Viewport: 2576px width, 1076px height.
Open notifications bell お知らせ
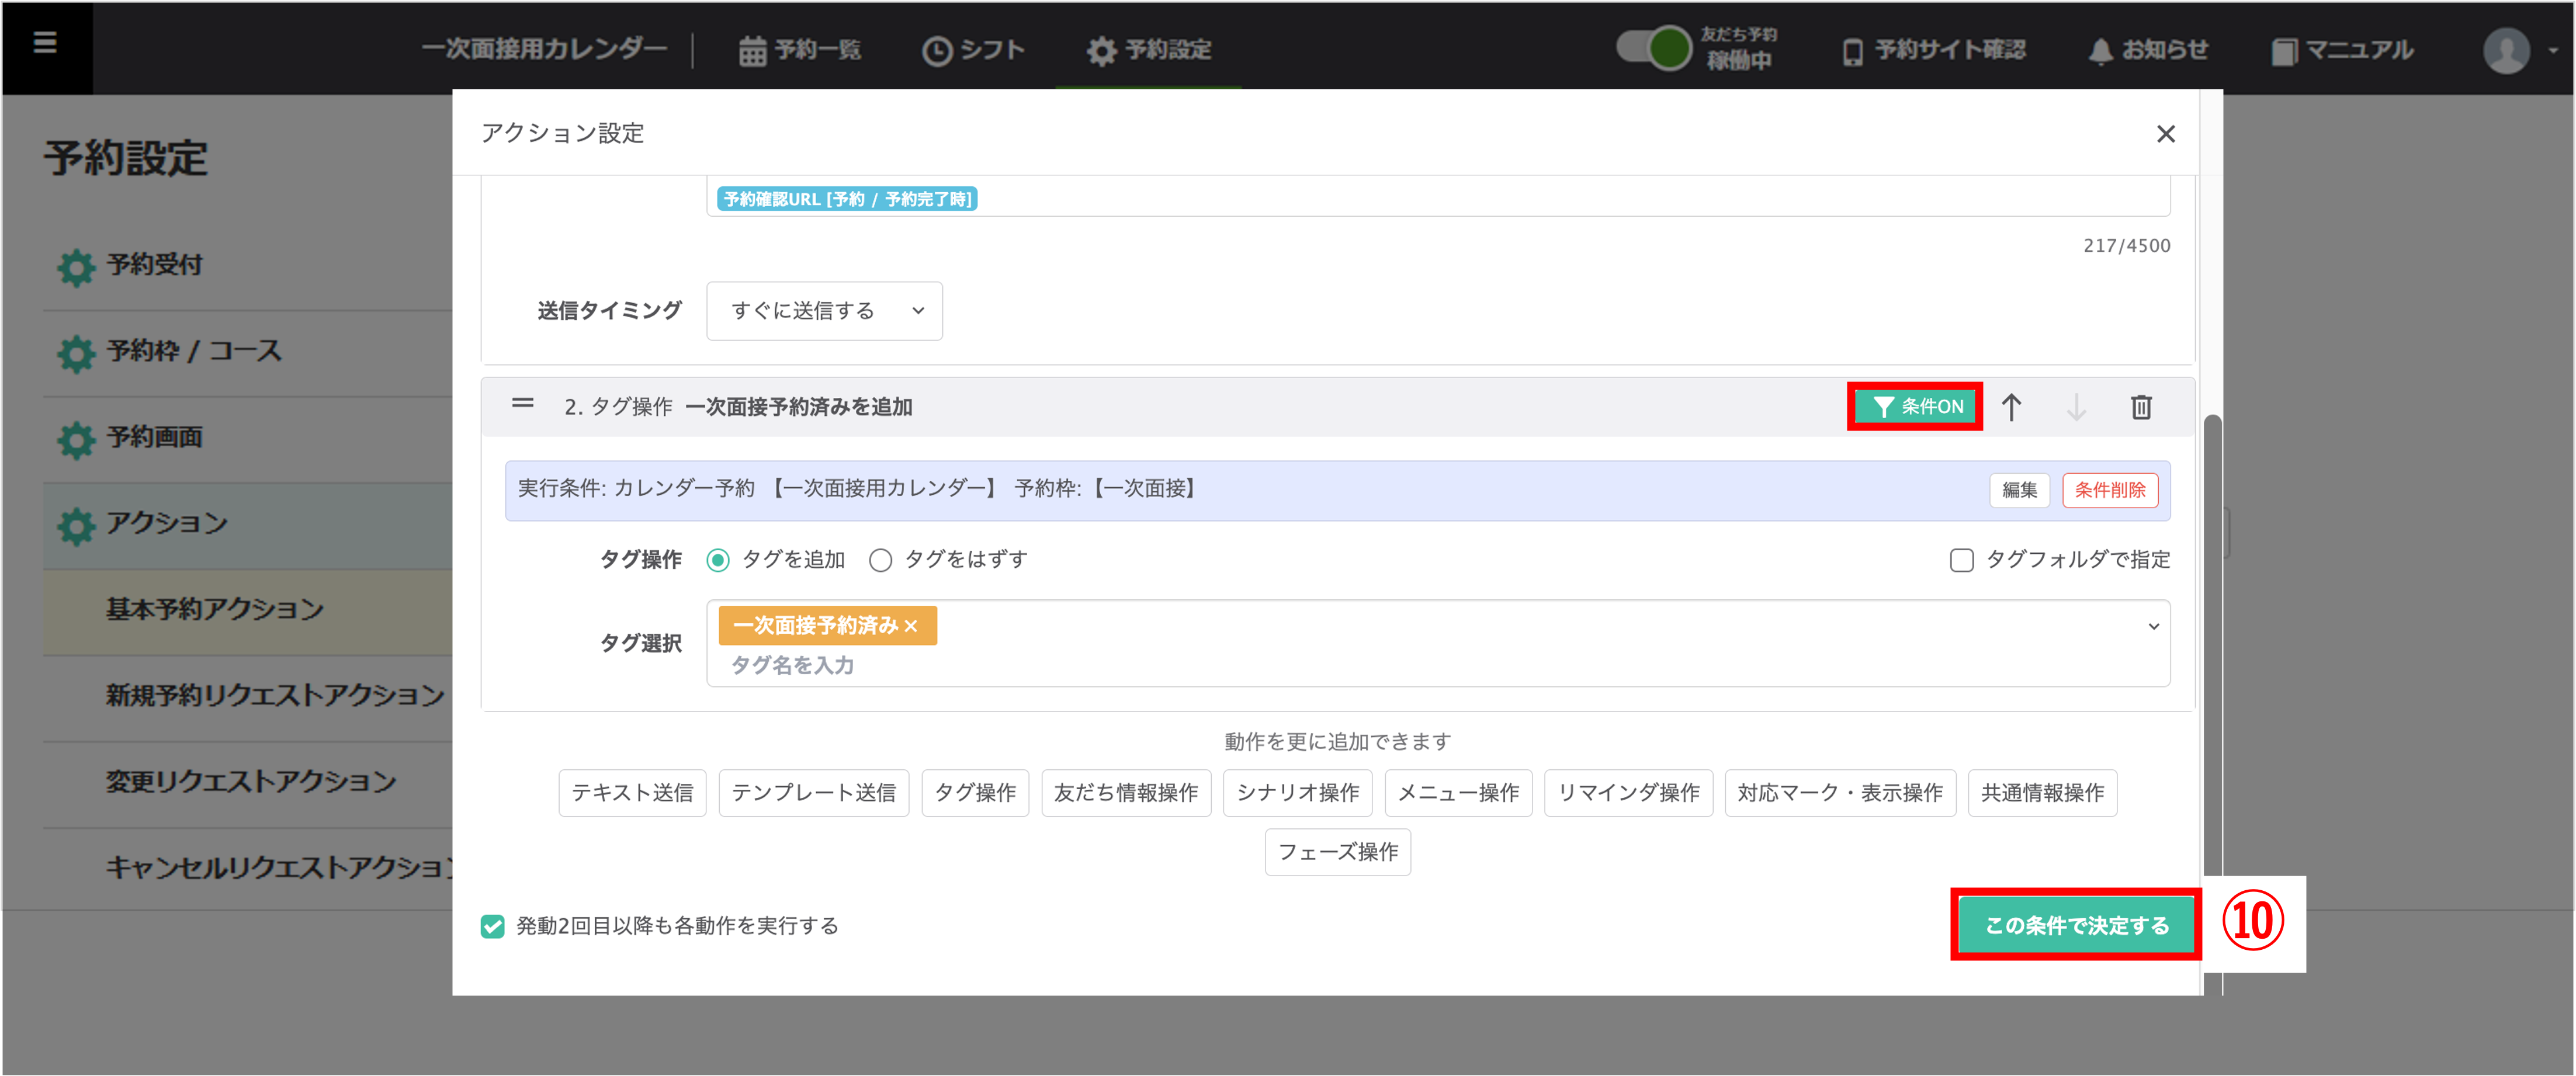[2147, 50]
